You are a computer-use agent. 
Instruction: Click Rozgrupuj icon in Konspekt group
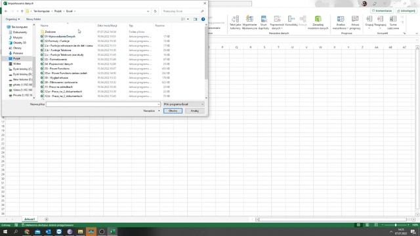[x=380, y=22]
